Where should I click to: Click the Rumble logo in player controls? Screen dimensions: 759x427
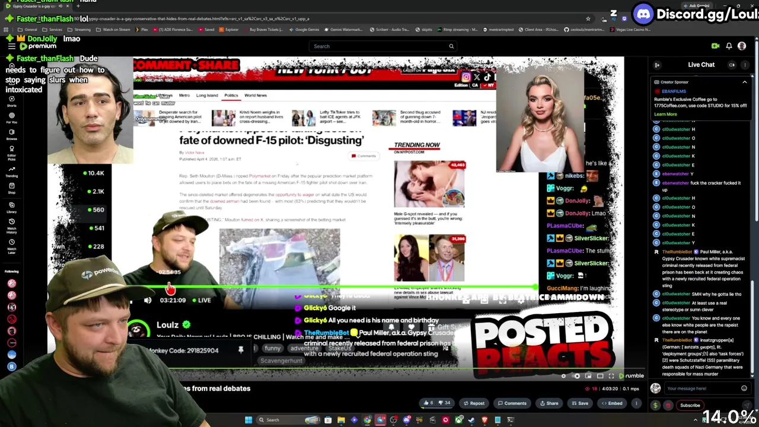click(x=632, y=376)
